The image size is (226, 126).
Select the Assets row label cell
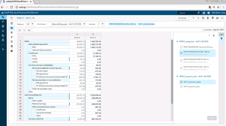(x=46, y=41)
